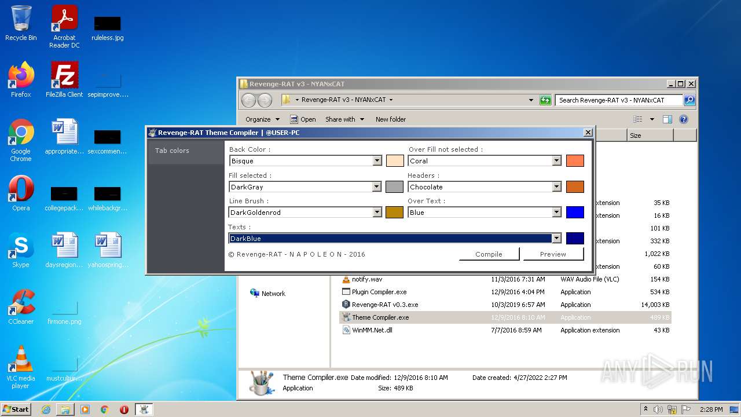Viewport: 741px width, 417px height.
Task: Open the Recycle Bin desktop icon
Action: 21,23
